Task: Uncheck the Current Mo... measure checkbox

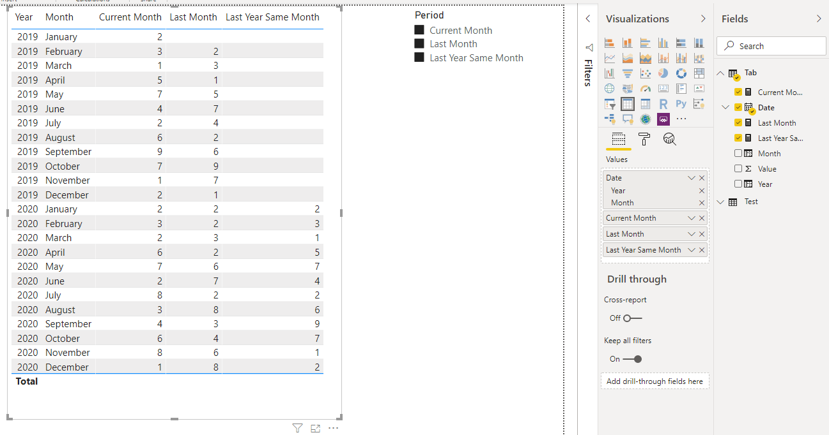Action: [738, 92]
